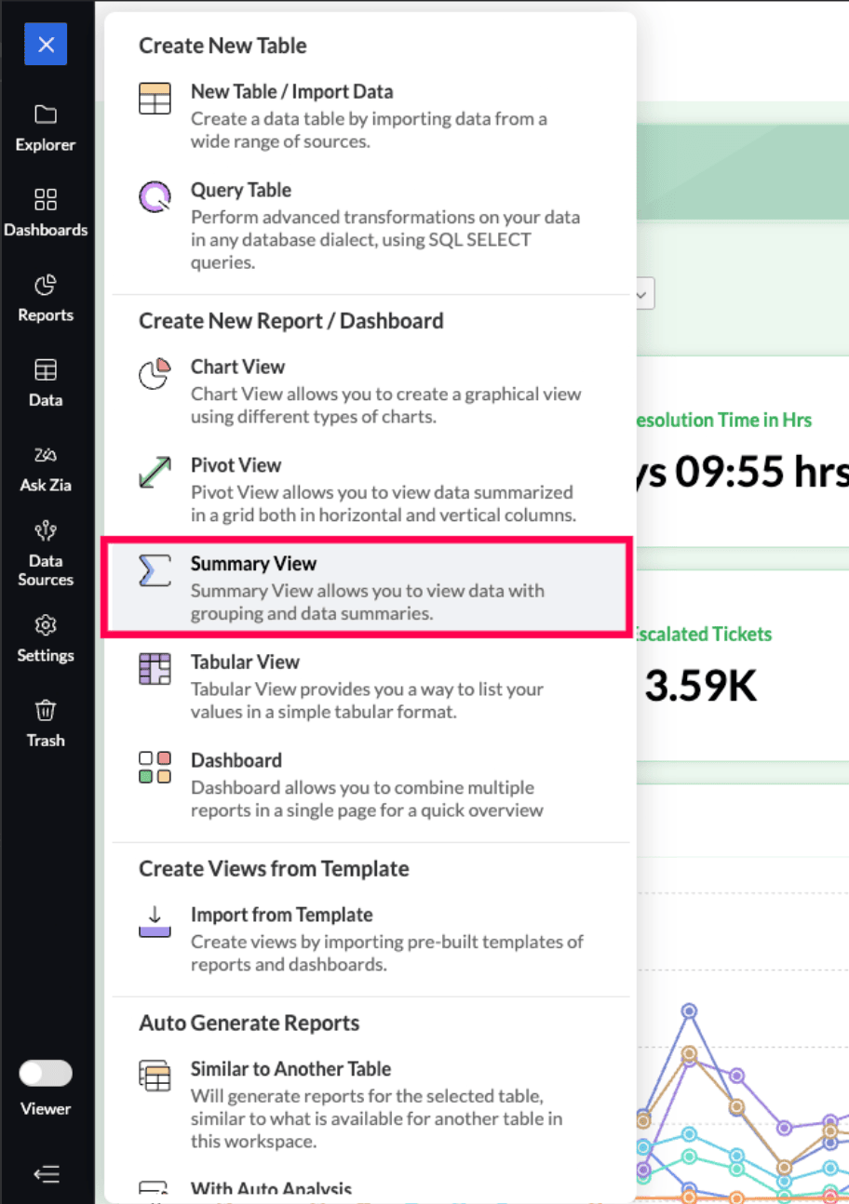This screenshot has height=1204, width=849.
Task: Click the Resolution Time in Hrs heading
Action: (x=723, y=420)
